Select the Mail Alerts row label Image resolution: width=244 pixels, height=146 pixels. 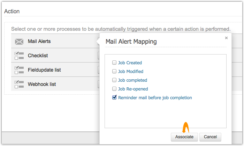[x=39, y=41]
